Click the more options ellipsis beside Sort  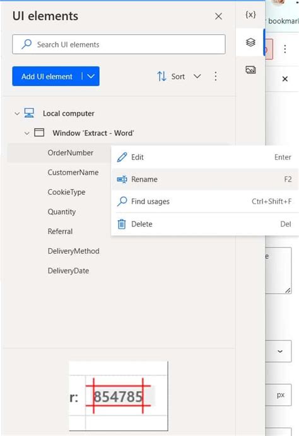point(216,76)
